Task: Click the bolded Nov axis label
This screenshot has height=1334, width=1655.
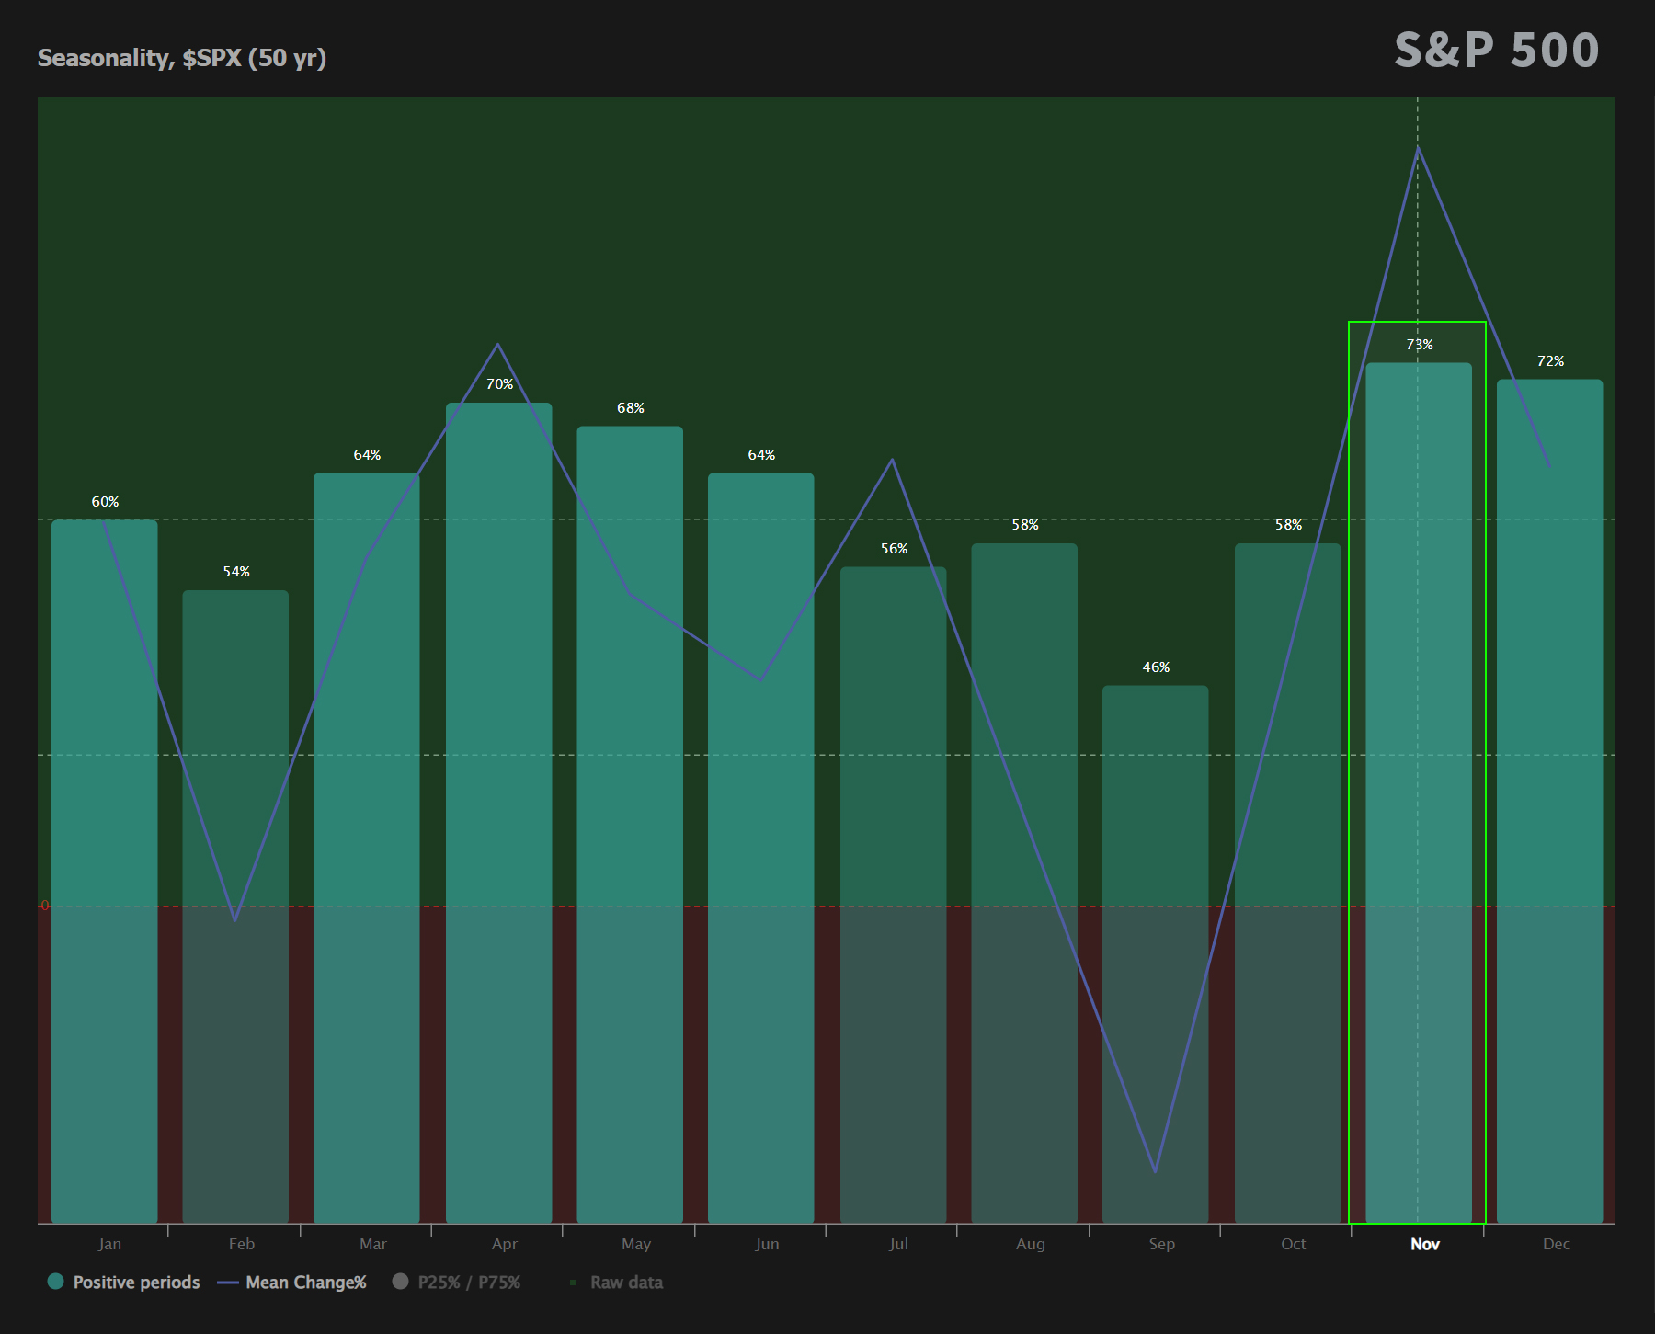Action: [x=1424, y=1244]
